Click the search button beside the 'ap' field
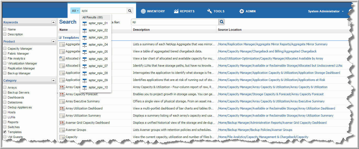The width and height of the screenshot is (359, 149). pos(222,22)
